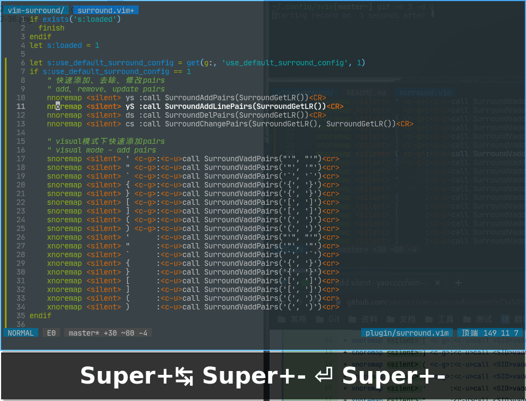
Task: Switch to the vim-surround/ tab in the front Vim window
Action: tap(35, 10)
